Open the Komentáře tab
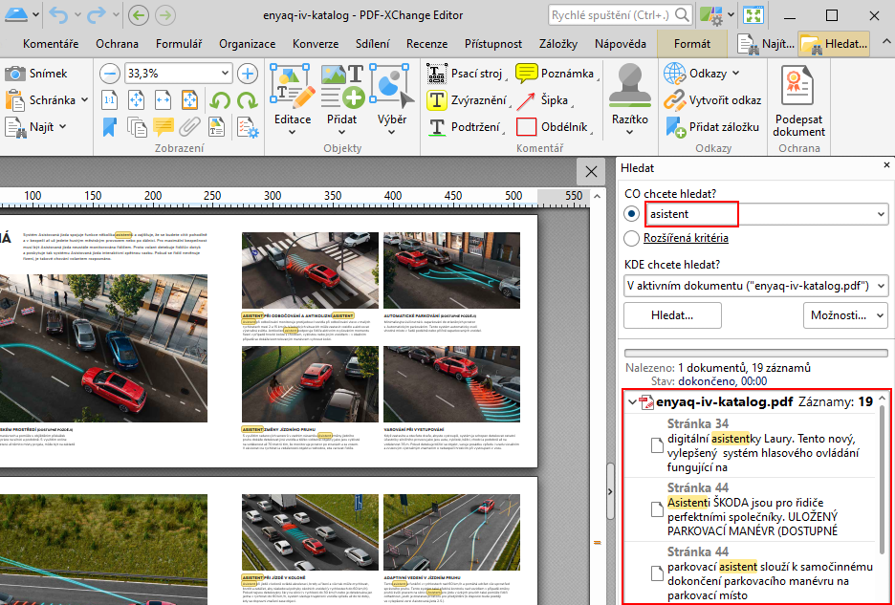The height and width of the screenshot is (605, 895). pos(51,44)
